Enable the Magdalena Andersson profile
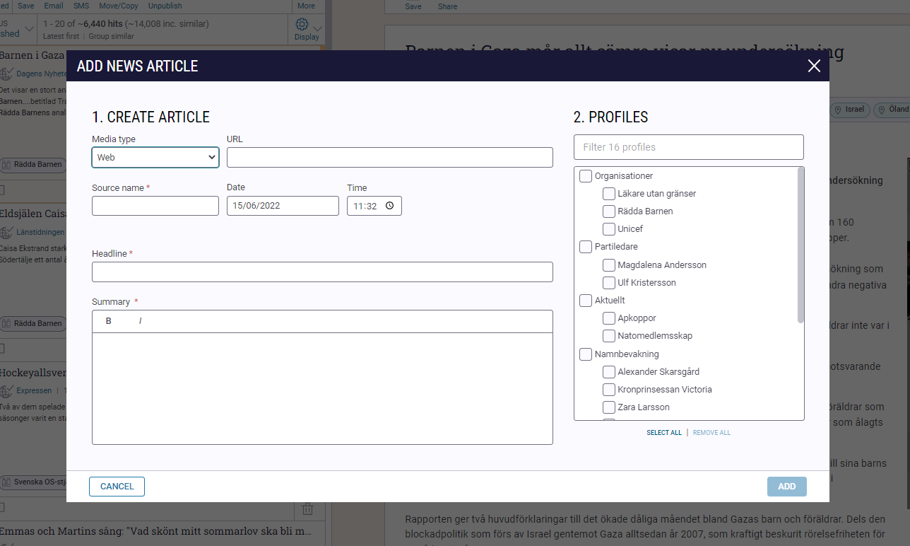This screenshot has height=546, width=910. (609, 265)
